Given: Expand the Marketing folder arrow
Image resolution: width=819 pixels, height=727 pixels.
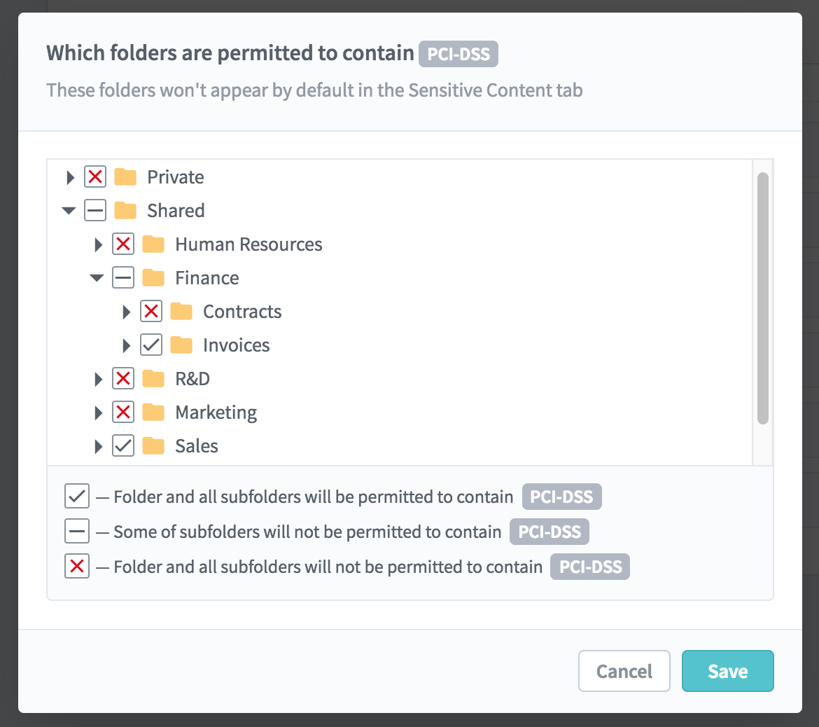Looking at the screenshot, I should point(98,413).
